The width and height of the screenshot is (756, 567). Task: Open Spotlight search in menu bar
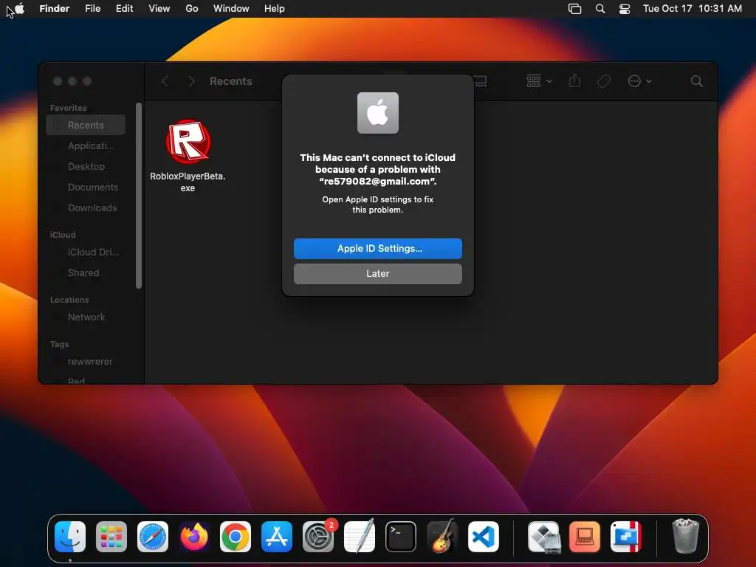click(600, 9)
